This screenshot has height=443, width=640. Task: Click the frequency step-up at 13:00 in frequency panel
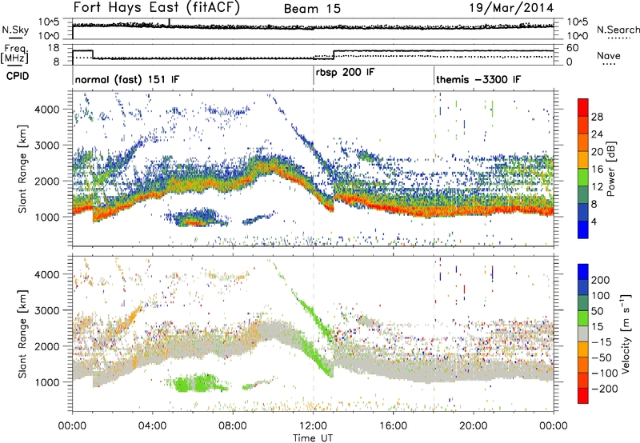click(334, 54)
